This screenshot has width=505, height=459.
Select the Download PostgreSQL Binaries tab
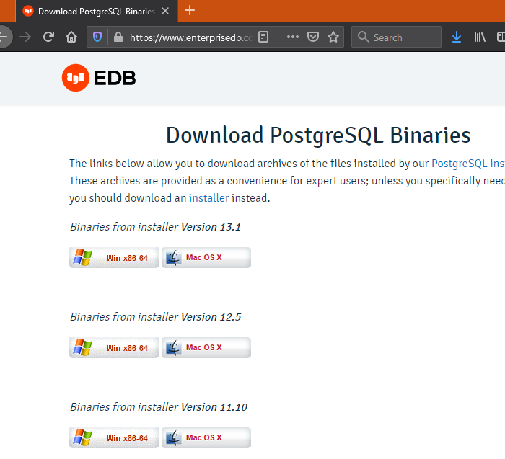(89, 11)
